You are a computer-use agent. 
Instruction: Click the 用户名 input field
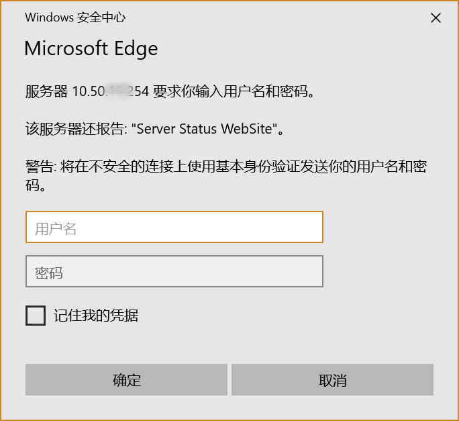174,227
